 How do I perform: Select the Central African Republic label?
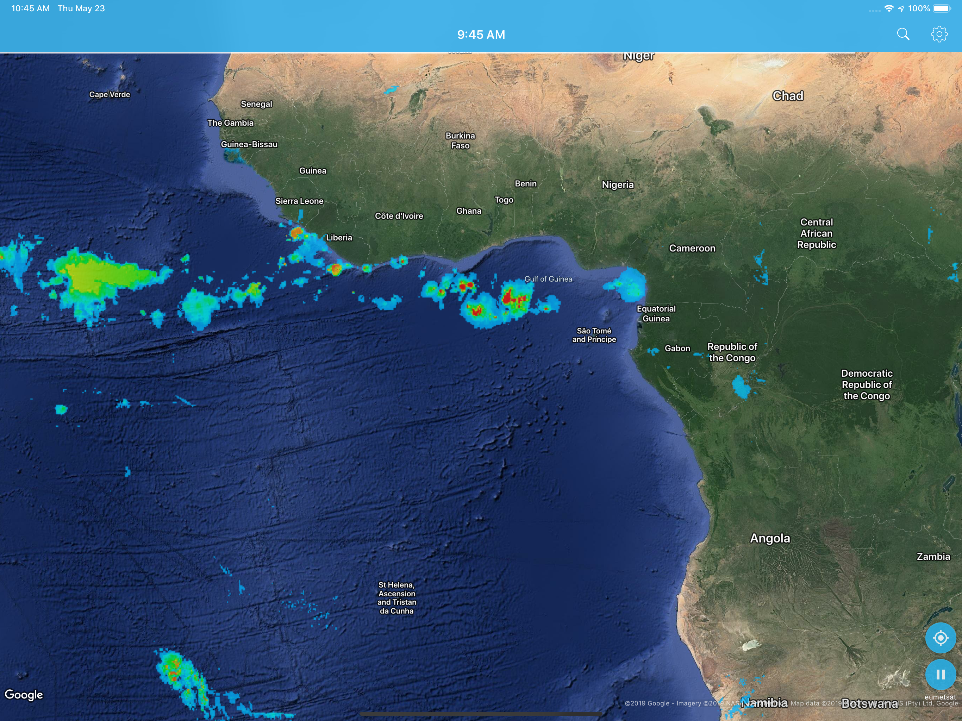[x=816, y=233]
